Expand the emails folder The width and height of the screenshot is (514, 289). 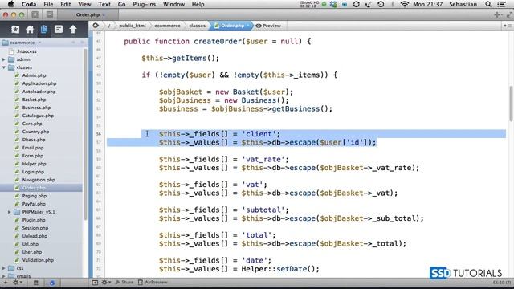pyautogui.click(x=4, y=276)
